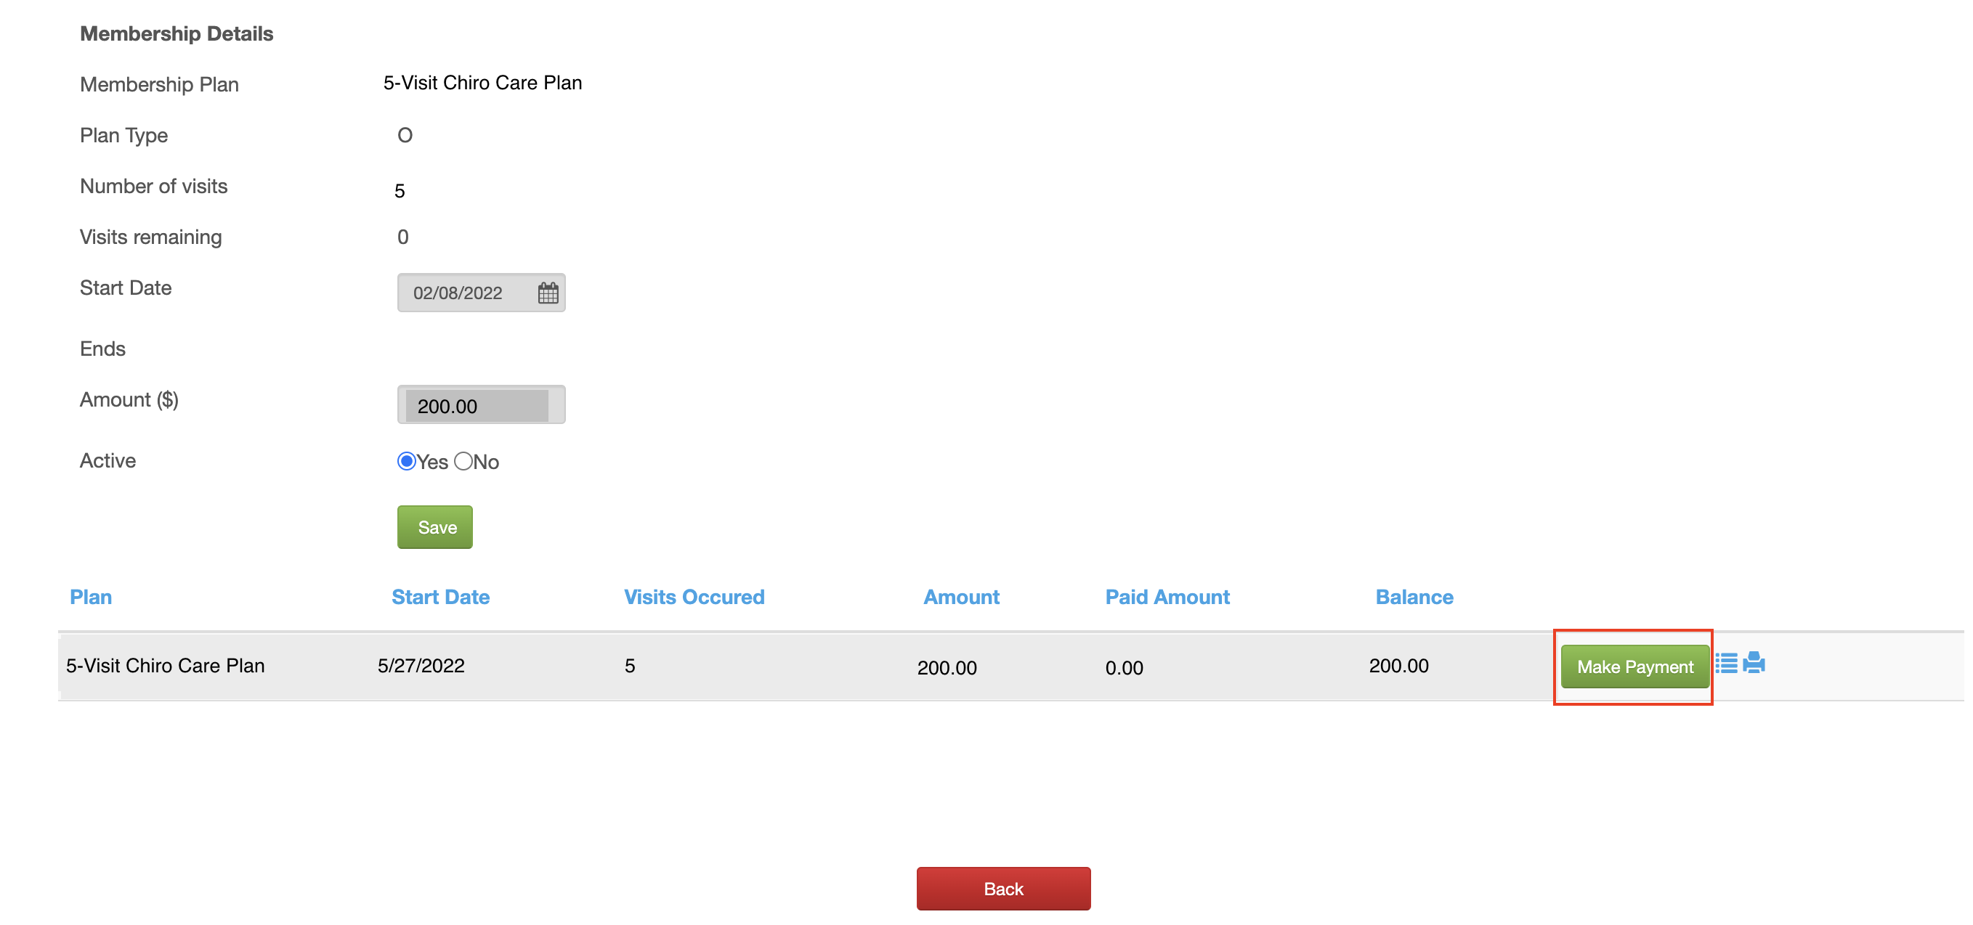
Task: Click the print icon in plan row
Action: coord(1754,662)
